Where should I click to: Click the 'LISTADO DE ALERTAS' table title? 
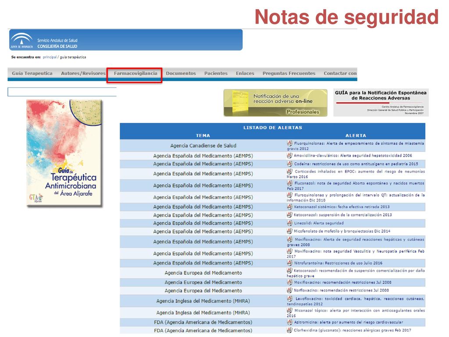pos(273,128)
